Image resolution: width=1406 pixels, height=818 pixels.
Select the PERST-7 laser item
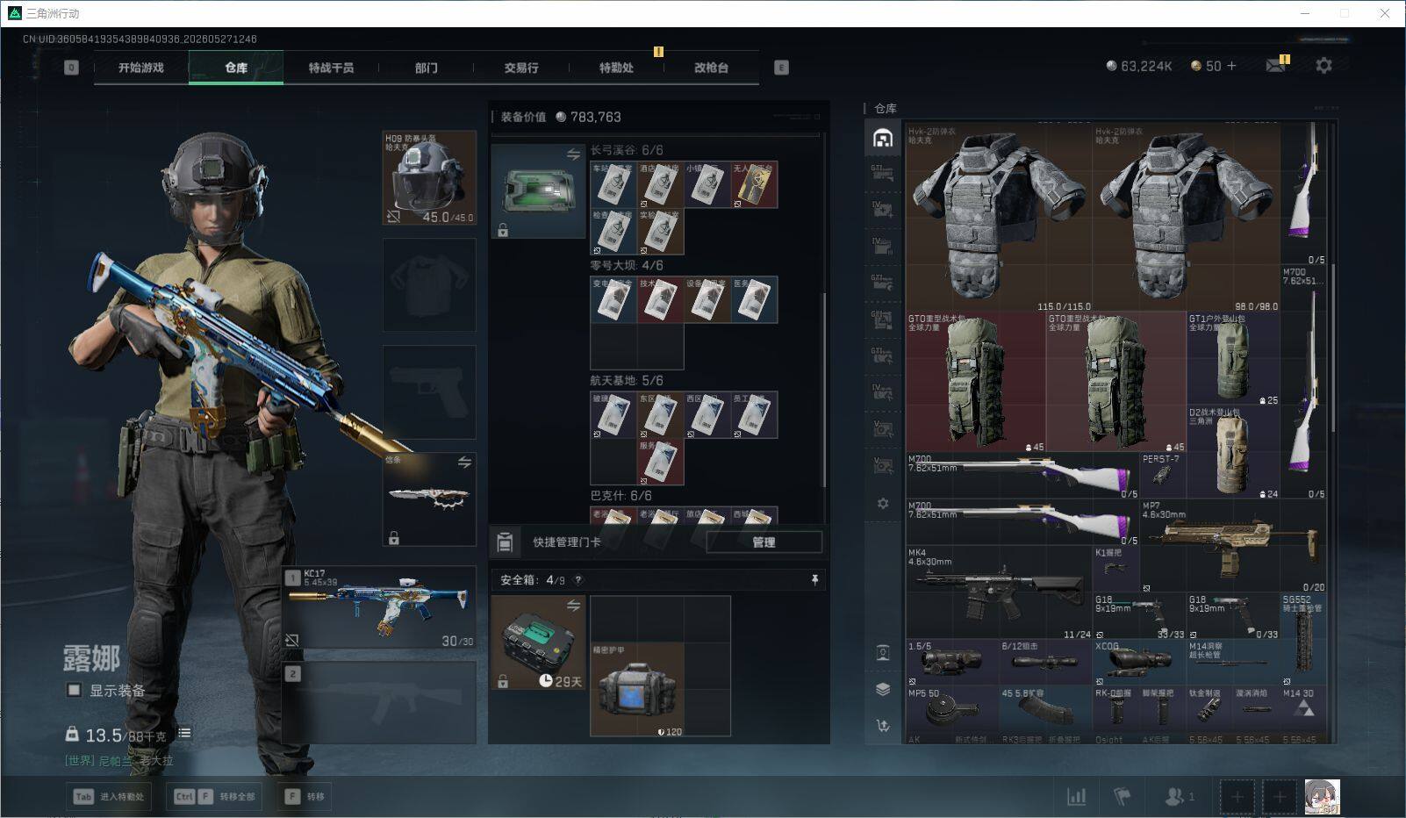[1163, 476]
